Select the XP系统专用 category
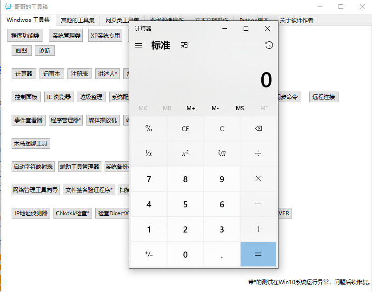372x292 pixels. (x=105, y=35)
